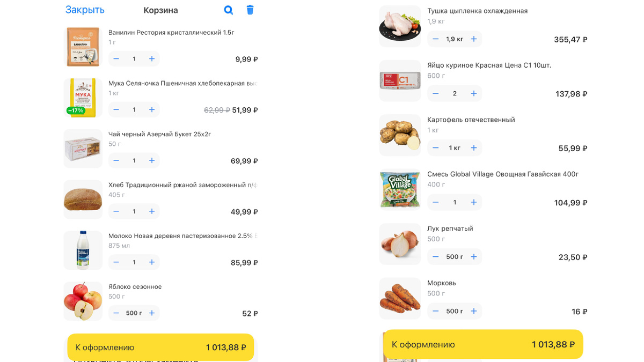Decrease Яйцо куриное Красная Цена quantity

tap(436, 93)
